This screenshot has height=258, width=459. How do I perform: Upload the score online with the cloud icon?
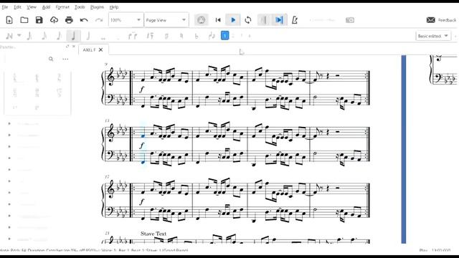55,20
